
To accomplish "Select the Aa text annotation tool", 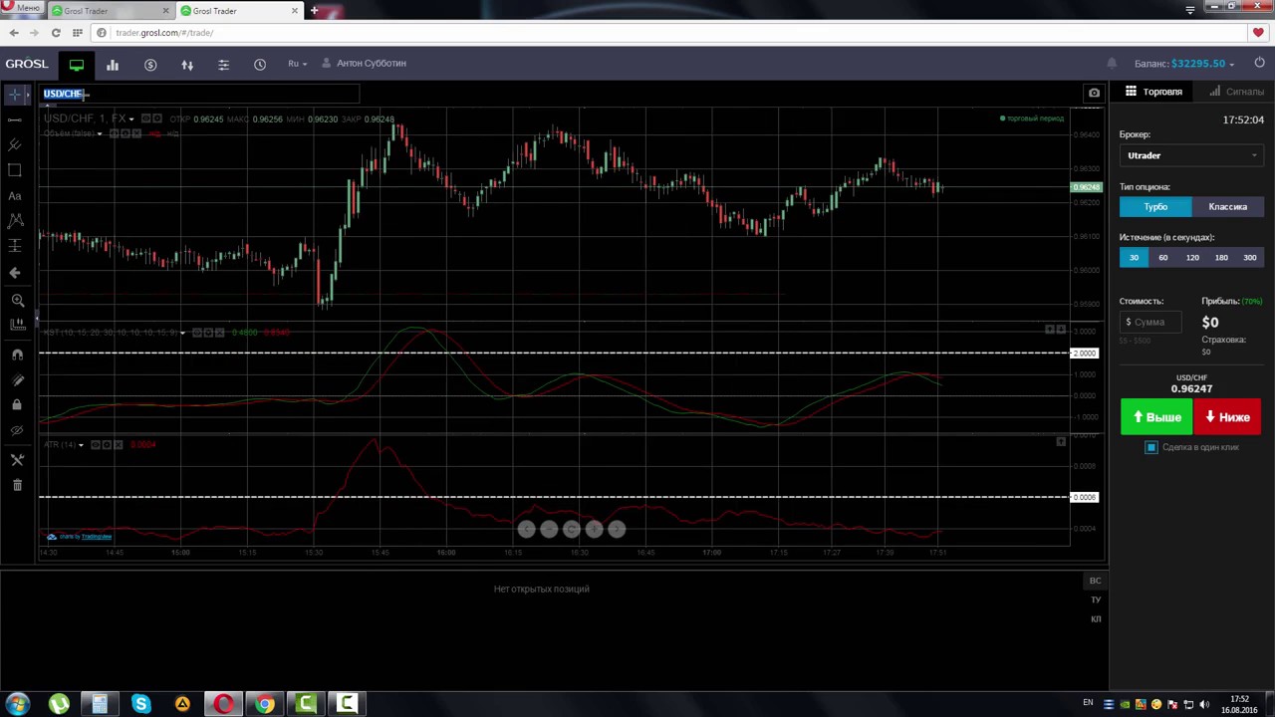I will coord(15,196).
